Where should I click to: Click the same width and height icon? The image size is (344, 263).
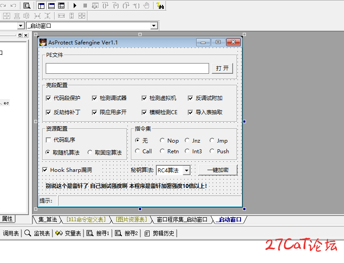(82, 16)
